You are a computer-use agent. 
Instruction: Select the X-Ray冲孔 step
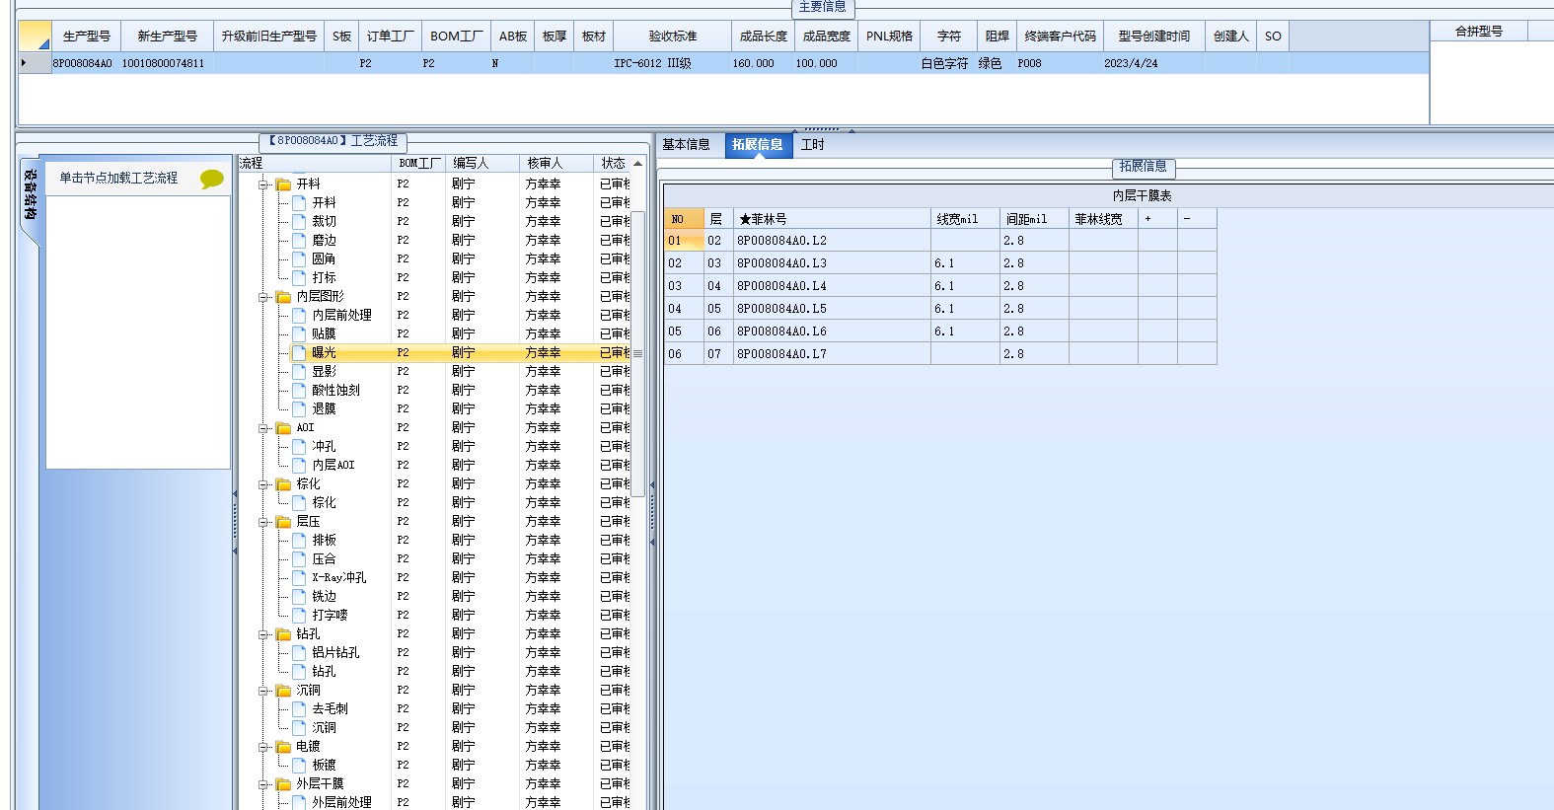(x=338, y=578)
